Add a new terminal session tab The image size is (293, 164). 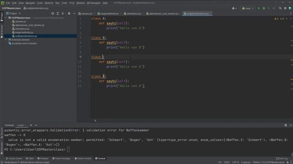point(31,125)
